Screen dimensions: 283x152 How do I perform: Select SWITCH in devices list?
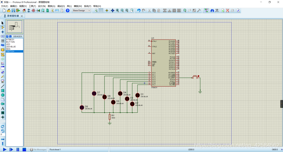coord(14,51)
